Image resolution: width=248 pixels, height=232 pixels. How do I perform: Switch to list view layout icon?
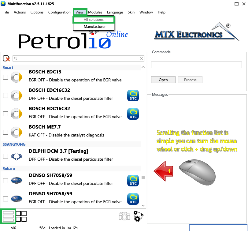pos(8,216)
